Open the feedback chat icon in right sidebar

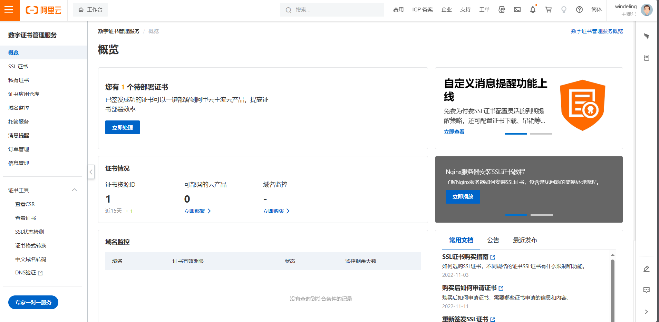pos(647,290)
